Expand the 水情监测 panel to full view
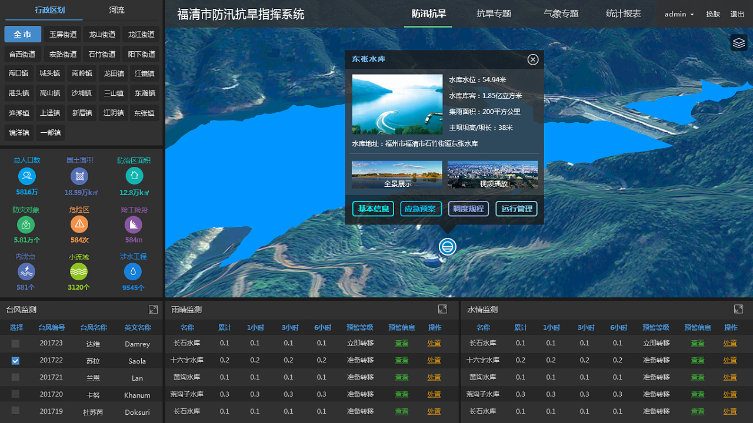The image size is (753, 423). [738, 308]
